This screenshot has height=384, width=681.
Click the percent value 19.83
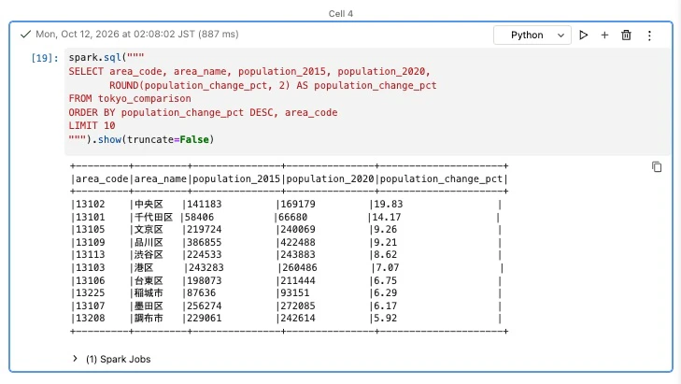click(389, 205)
